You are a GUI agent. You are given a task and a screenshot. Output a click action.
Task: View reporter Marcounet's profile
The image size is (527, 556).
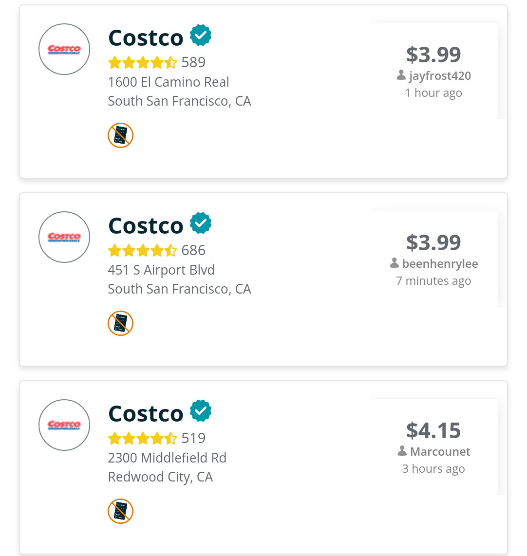click(x=439, y=452)
